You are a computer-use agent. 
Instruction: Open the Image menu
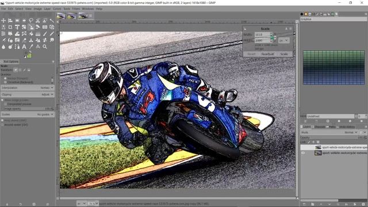click(x=37, y=9)
